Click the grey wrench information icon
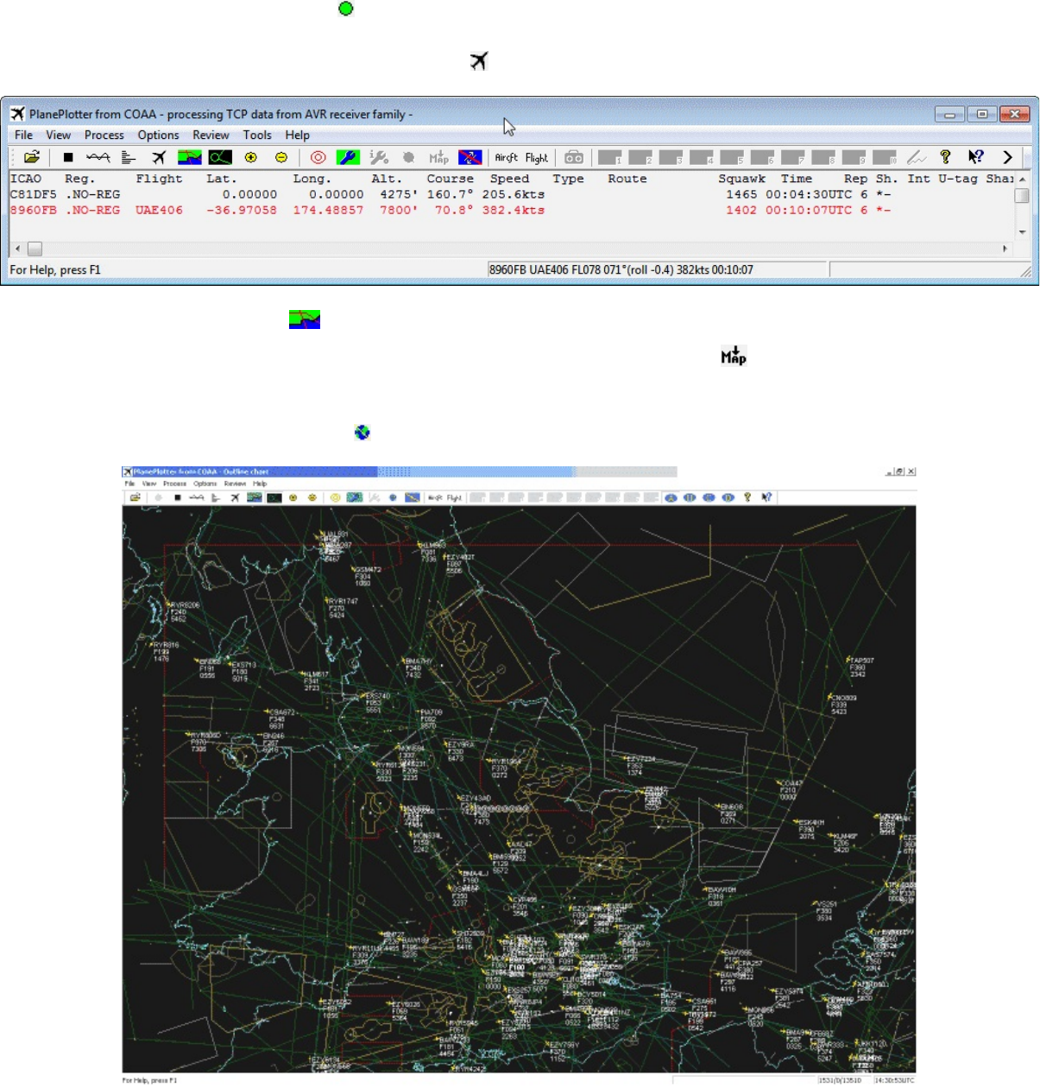The image size is (1040, 1088). pyautogui.click(x=379, y=157)
